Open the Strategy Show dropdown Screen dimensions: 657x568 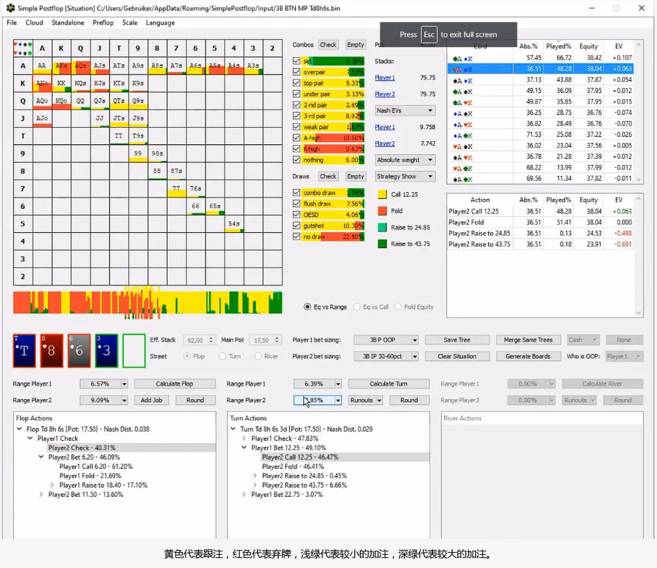(x=405, y=176)
